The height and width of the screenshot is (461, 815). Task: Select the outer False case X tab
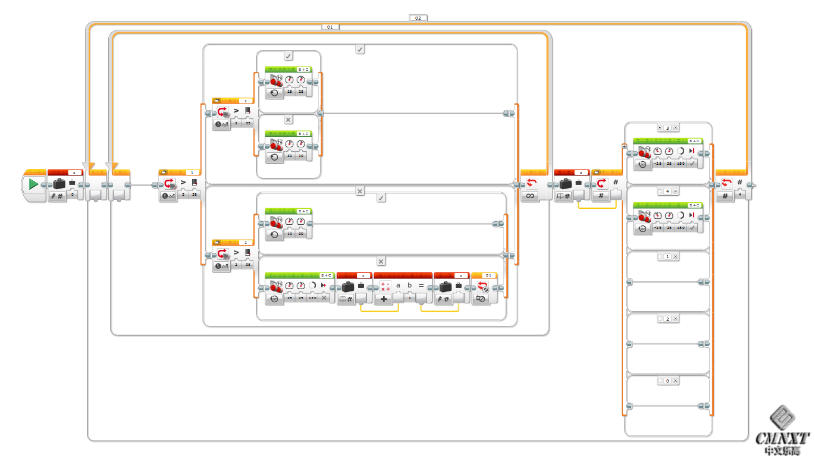pyautogui.click(x=360, y=191)
